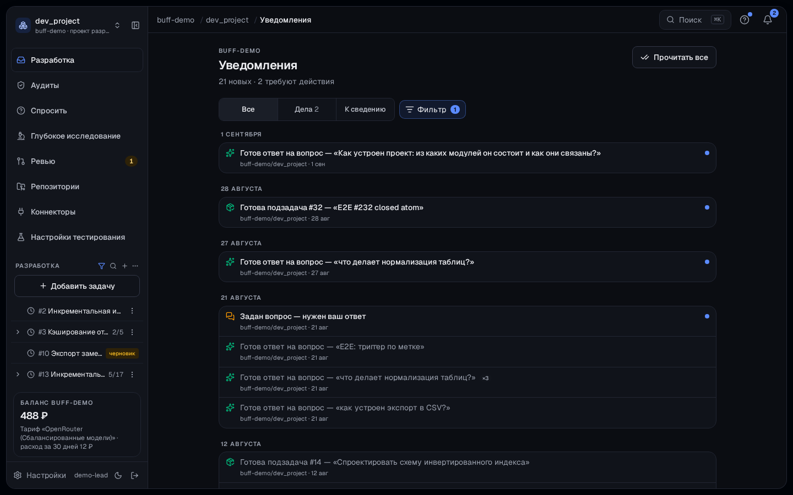Open «Задан вопрос — нужен ваш ответ»
This screenshot has height=495, width=793.
[x=468, y=321]
